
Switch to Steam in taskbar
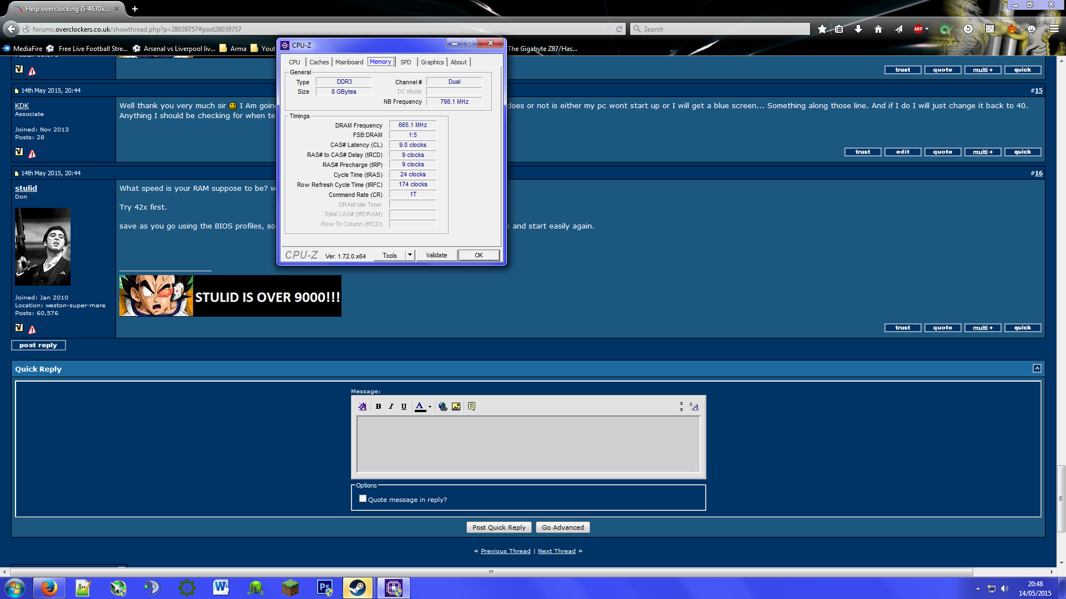tap(358, 588)
